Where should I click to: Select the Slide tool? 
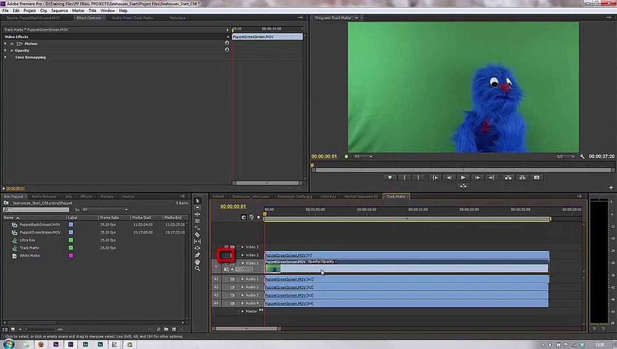[197, 248]
